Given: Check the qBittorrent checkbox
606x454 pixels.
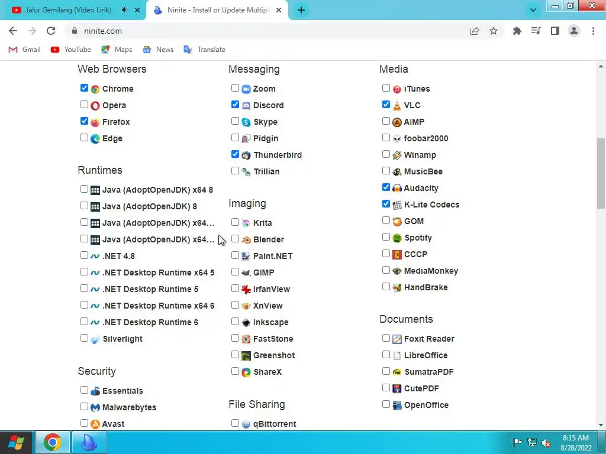Looking at the screenshot, I should tap(235, 423).
